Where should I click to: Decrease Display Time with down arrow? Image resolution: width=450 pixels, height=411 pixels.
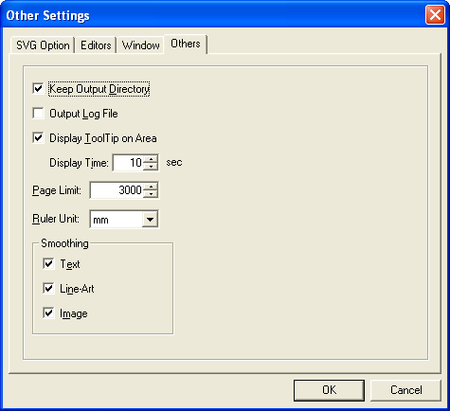151,167
